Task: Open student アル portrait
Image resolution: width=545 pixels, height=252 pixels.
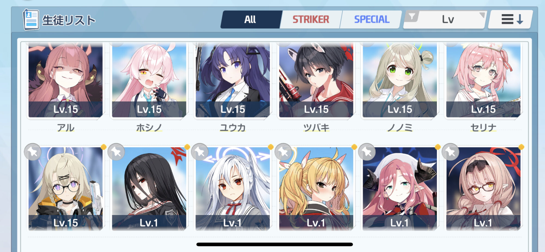Action: click(x=66, y=80)
